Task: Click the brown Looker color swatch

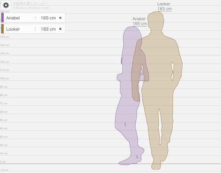Action: pos(2,29)
